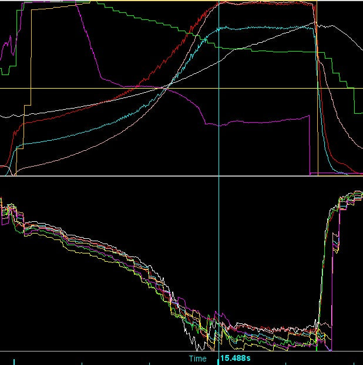
Task: Select the yellow trace's top-left plateau
Action: (x=53, y=6)
